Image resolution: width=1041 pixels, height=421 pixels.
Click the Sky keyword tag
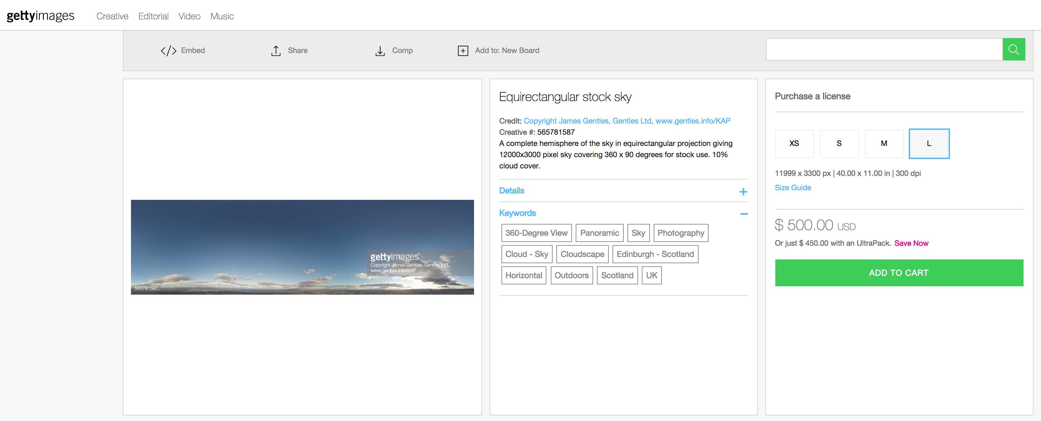[x=638, y=233]
